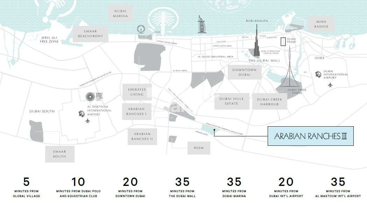Open the DOWNTOWN DUBAI area label
Screen dimensions: 367x203
(244, 73)
